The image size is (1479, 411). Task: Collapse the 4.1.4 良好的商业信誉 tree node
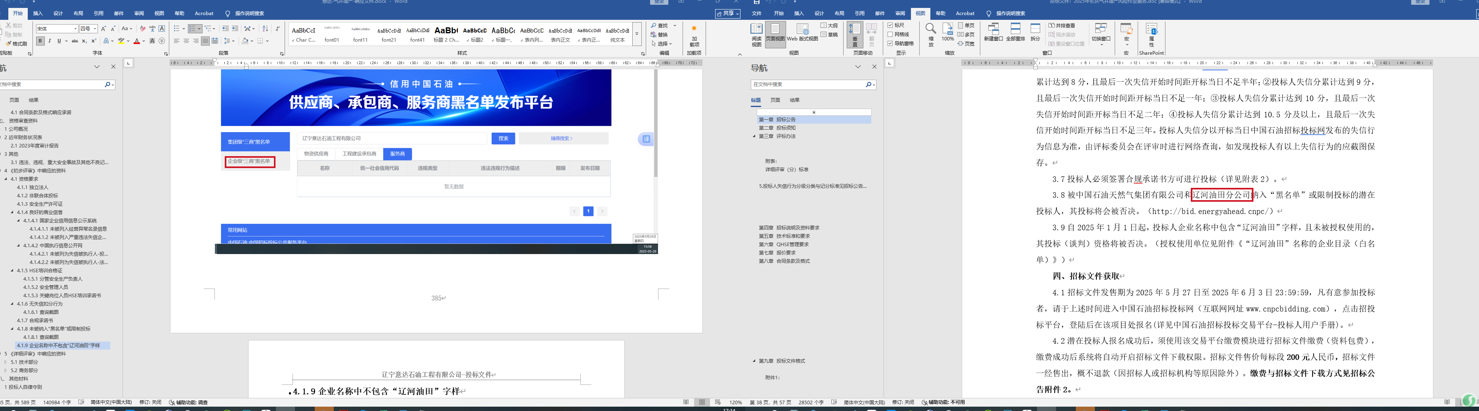point(13,212)
